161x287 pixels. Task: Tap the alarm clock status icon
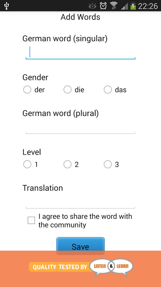103,6
